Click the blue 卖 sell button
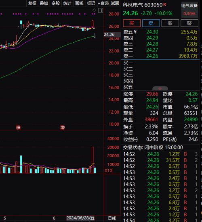 click(151, 23)
